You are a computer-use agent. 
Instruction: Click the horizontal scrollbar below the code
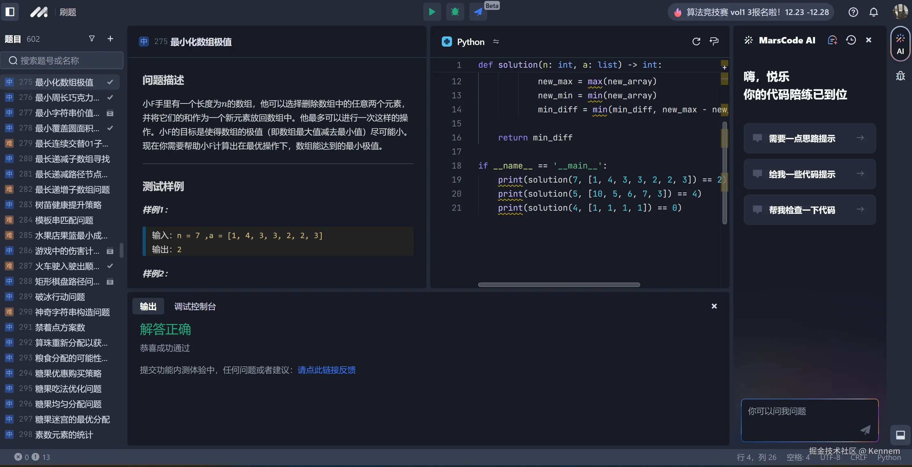pos(559,284)
